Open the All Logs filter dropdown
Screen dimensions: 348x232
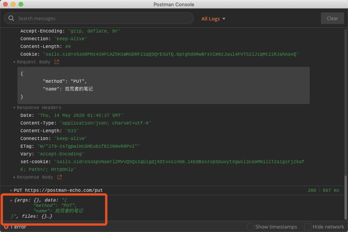(213, 19)
